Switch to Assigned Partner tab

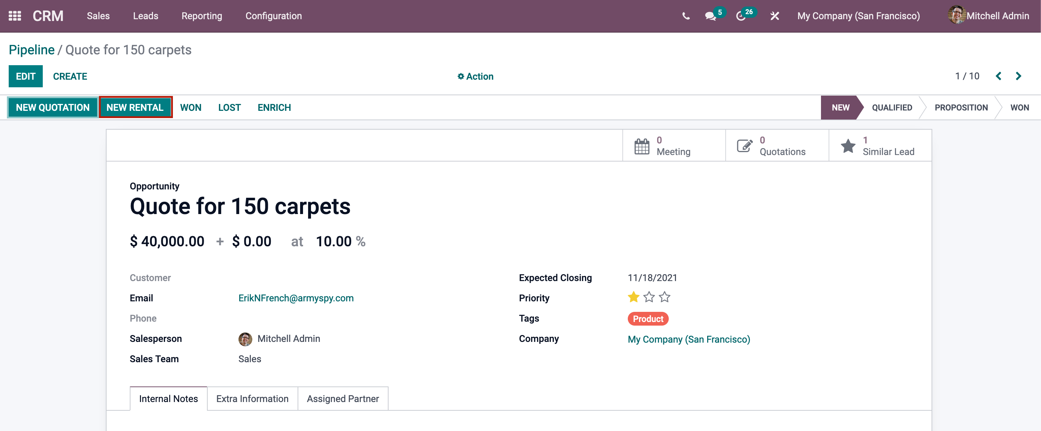point(343,399)
